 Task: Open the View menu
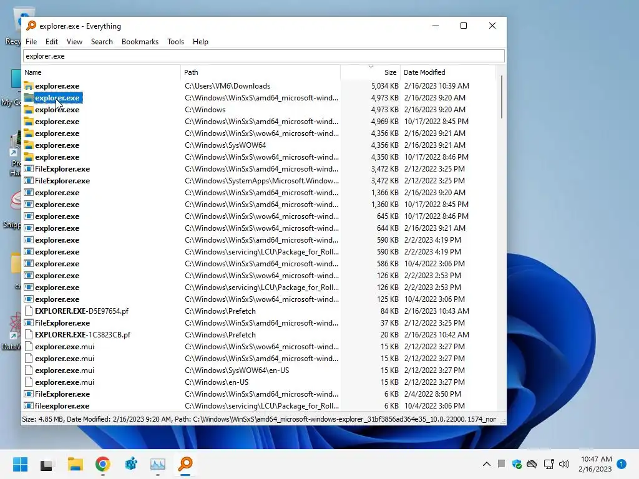click(74, 42)
